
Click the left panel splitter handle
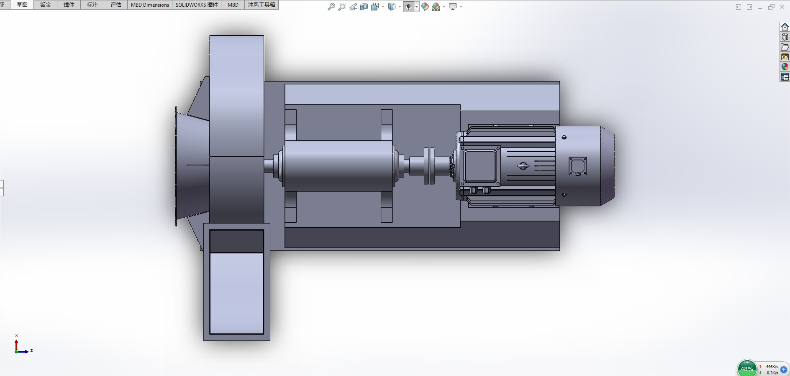pos(2,188)
